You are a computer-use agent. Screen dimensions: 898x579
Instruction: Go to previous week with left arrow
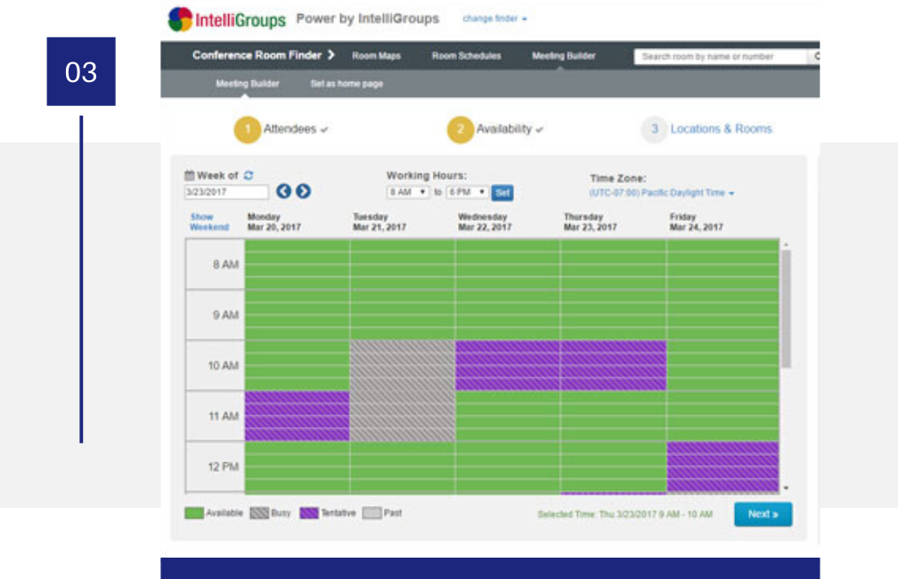tap(283, 192)
